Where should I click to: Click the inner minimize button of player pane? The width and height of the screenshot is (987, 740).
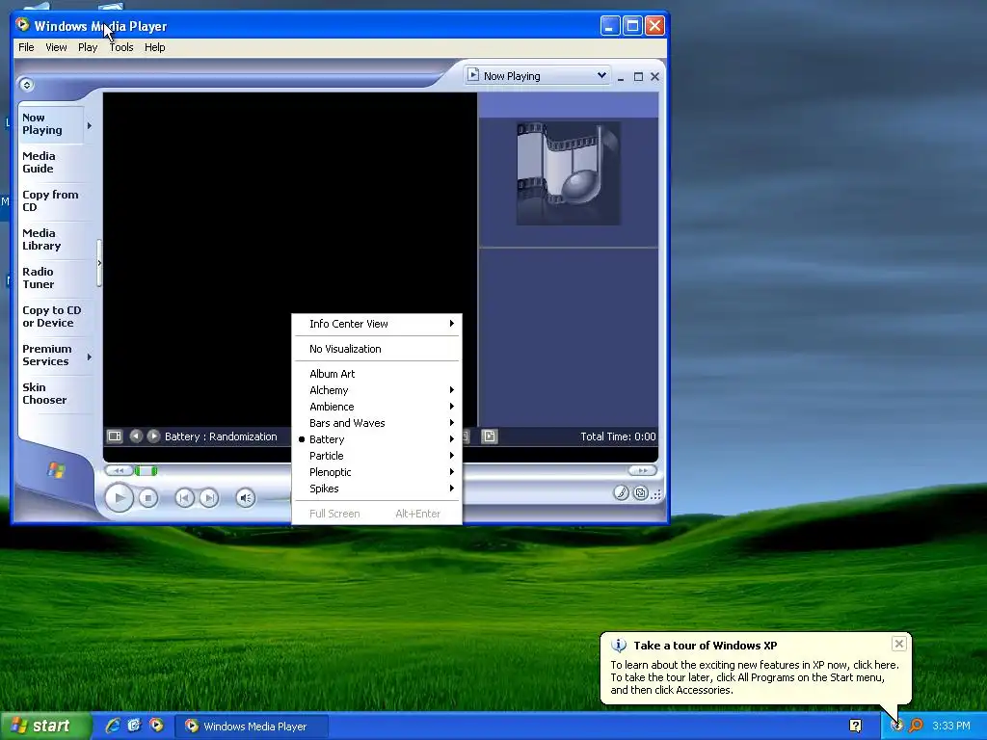point(621,77)
